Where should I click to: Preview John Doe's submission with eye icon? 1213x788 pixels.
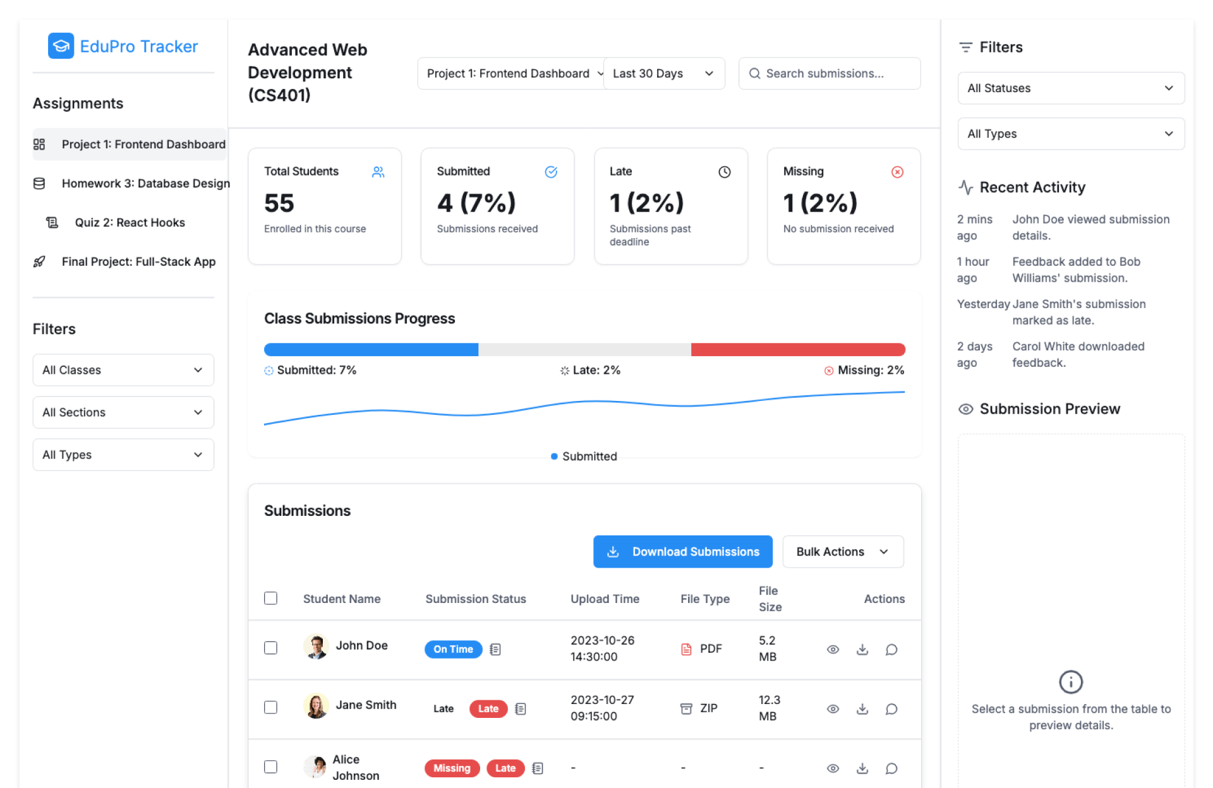833,649
